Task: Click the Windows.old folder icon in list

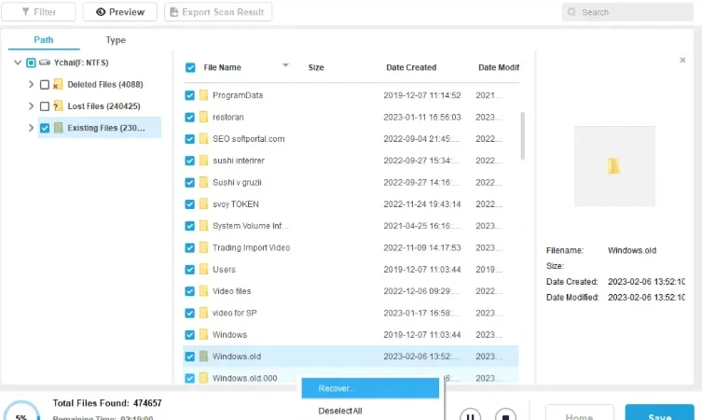Action: 204,357
